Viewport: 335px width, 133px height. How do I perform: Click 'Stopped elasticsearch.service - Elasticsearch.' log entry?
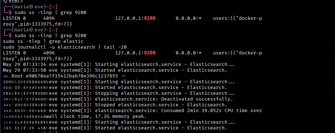pyautogui.click(x=161, y=105)
